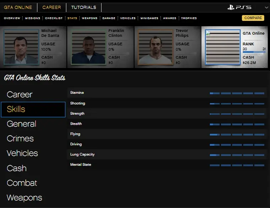Image resolution: width=270 pixels, height=208 pixels.
Task: Open the Combat stats category
Action: [22, 183]
